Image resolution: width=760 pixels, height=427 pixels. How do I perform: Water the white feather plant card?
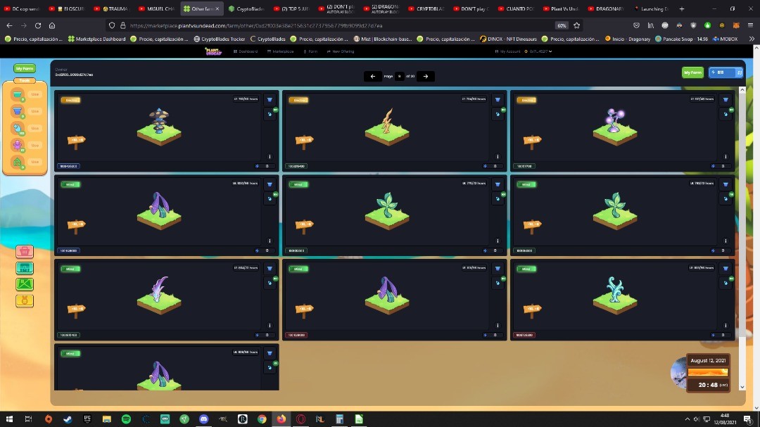pyautogui.click(x=270, y=283)
